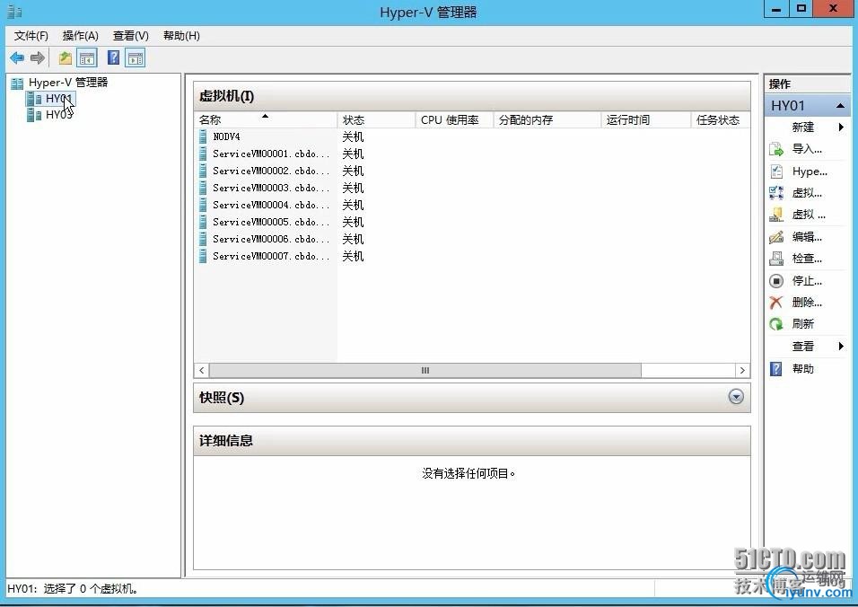Click the HY03 server icon in tree
Viewport: 858px width, 607px height.
pos(34,114)
